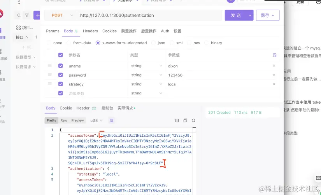Open the strategy type string dropdown
The width and height of the screenshot is (321, 195).
tap(147, 84)
